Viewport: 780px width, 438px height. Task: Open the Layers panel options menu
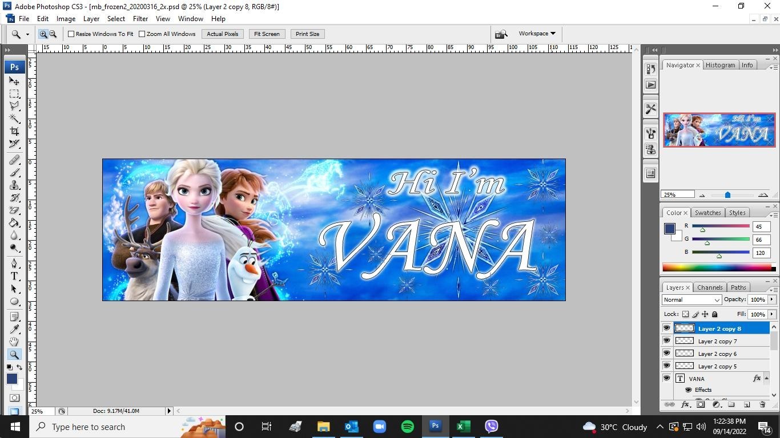[774, 289]
